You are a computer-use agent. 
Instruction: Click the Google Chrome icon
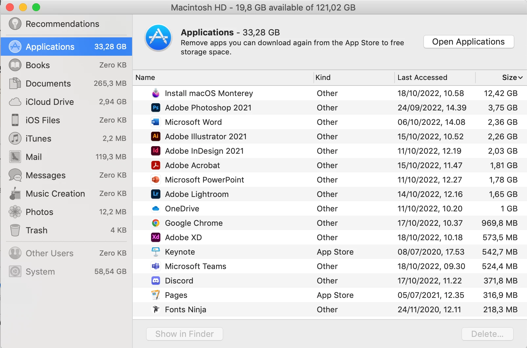pos(156,223)
